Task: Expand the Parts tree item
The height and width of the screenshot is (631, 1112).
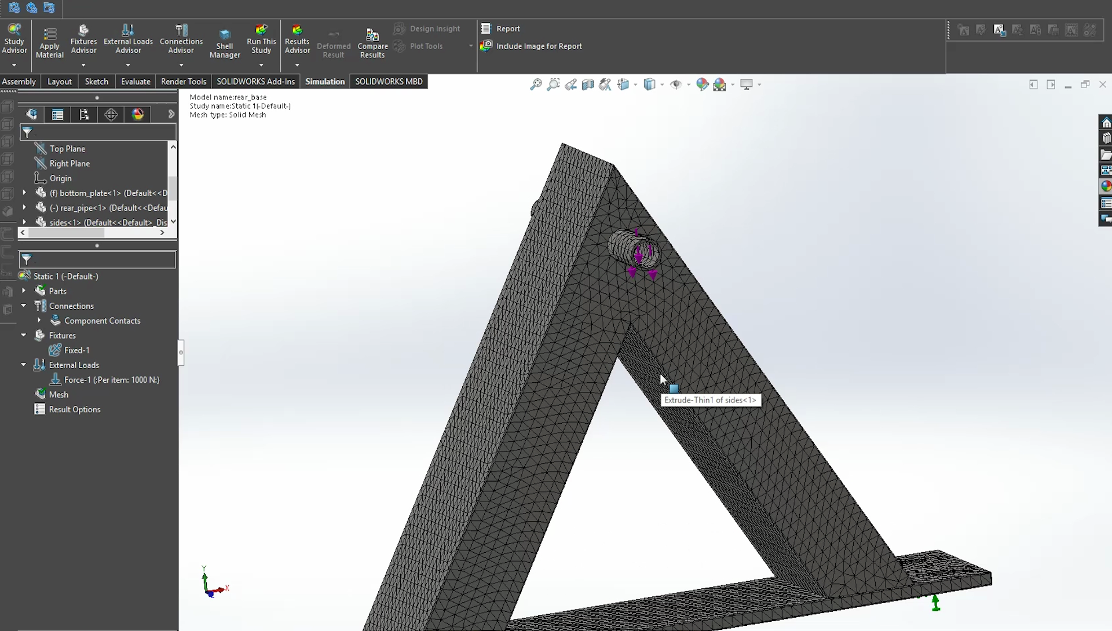Action: [x=23, y=291]
